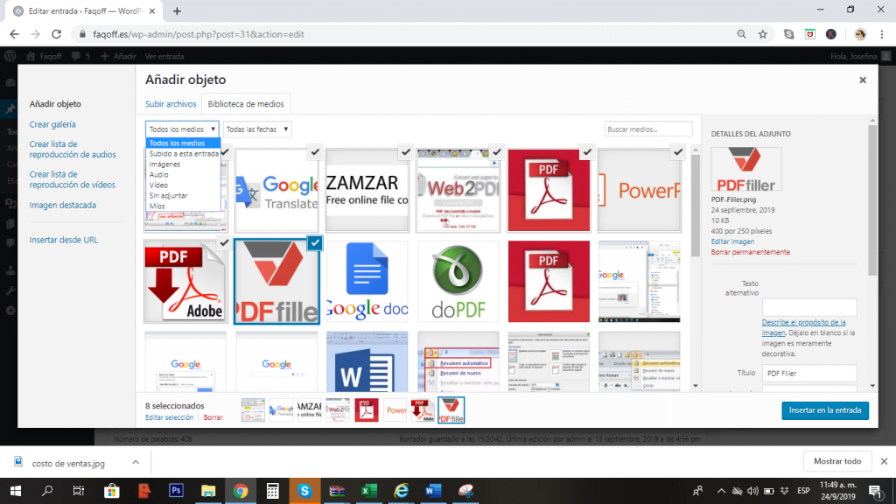Open Calculator from the taskbar
Screen dimensions: 896x504
273,491
